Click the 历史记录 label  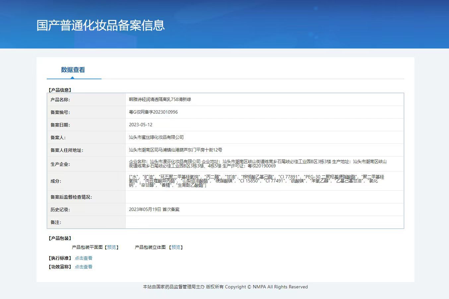pos(60,210)
